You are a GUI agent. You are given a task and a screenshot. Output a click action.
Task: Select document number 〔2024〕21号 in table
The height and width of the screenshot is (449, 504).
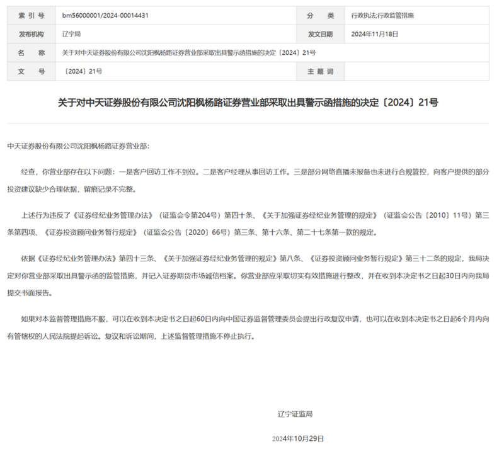[x=82, y=71]
